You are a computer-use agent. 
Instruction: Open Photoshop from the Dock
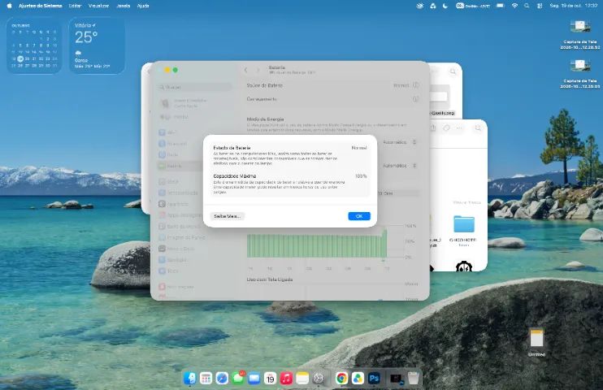[374, 379]
